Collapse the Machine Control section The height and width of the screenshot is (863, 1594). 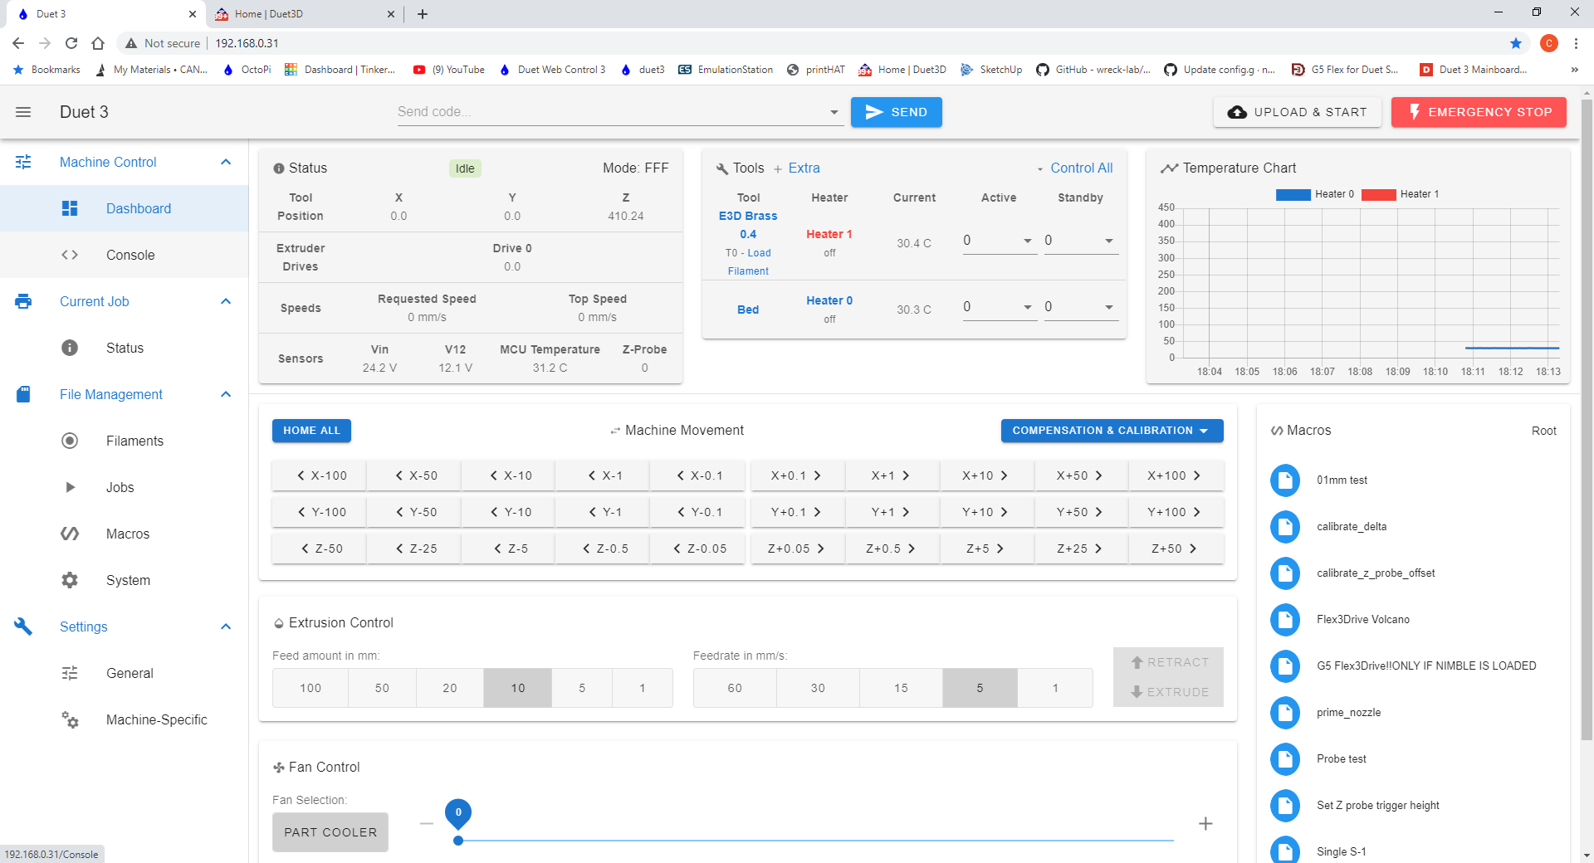226,162
